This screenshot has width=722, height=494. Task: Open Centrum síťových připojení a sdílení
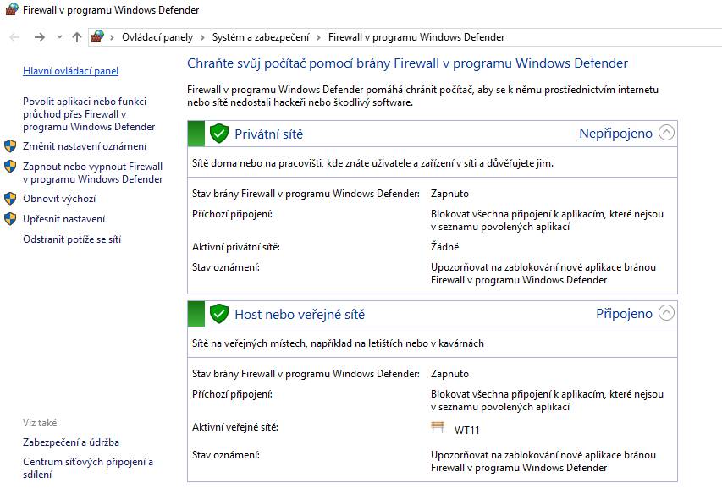tap(88, 468)
